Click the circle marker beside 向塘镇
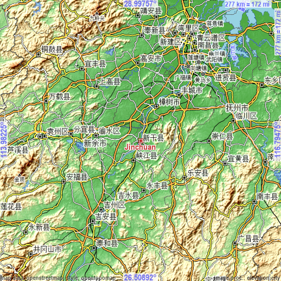Image resolution: width=281 pixels, height=281 pixels. coord(188,66)
